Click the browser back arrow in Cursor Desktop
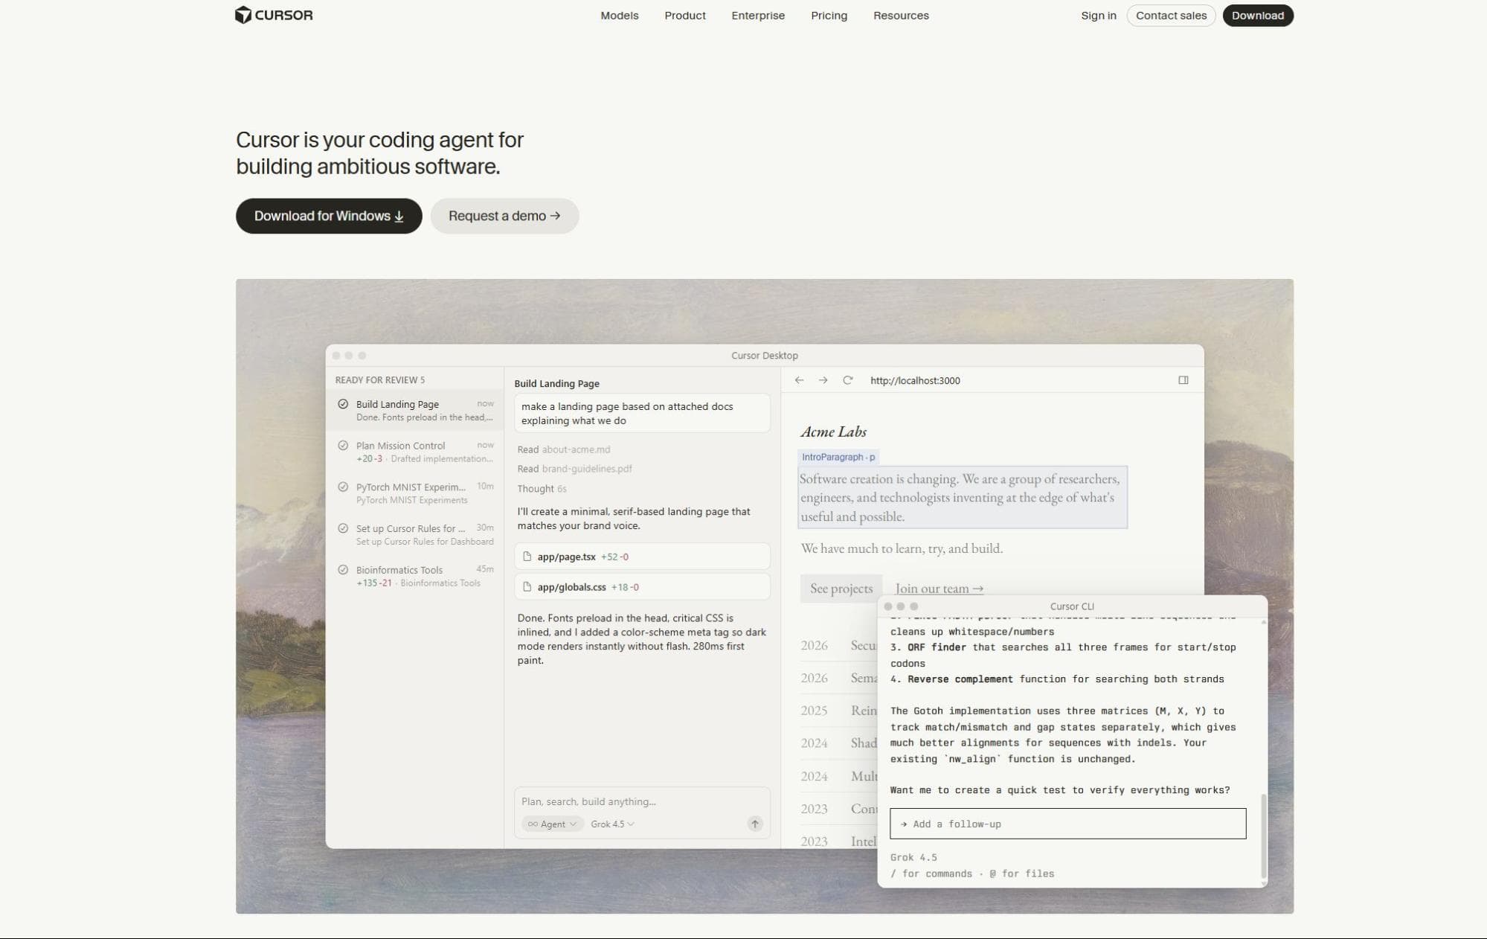1487x939 pixels. (x=799, y=380)
